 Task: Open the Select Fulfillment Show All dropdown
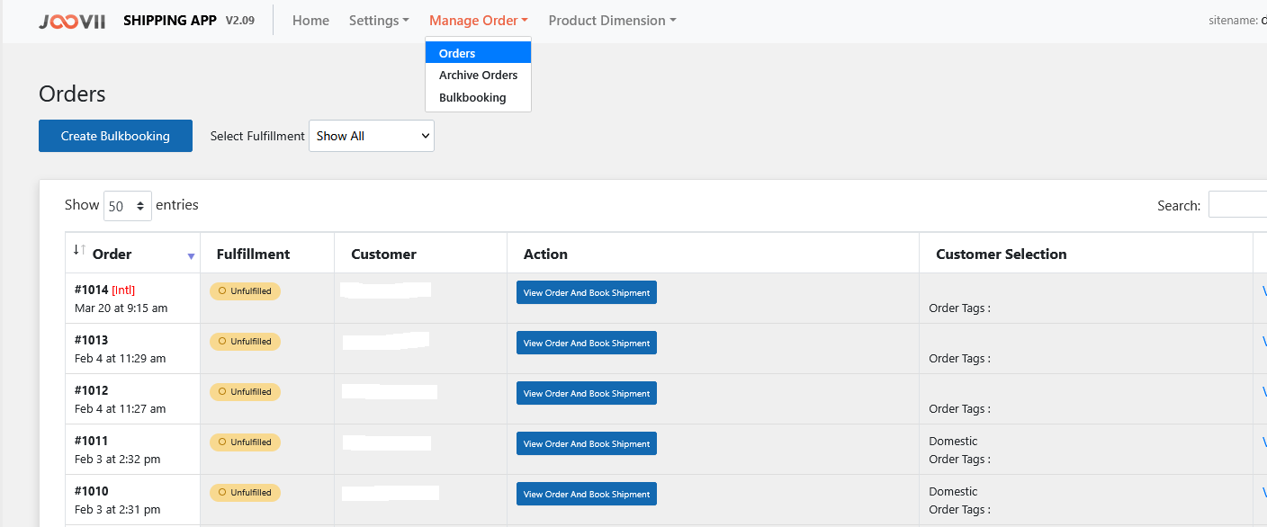pyautogui.click(x=371, y=136)
